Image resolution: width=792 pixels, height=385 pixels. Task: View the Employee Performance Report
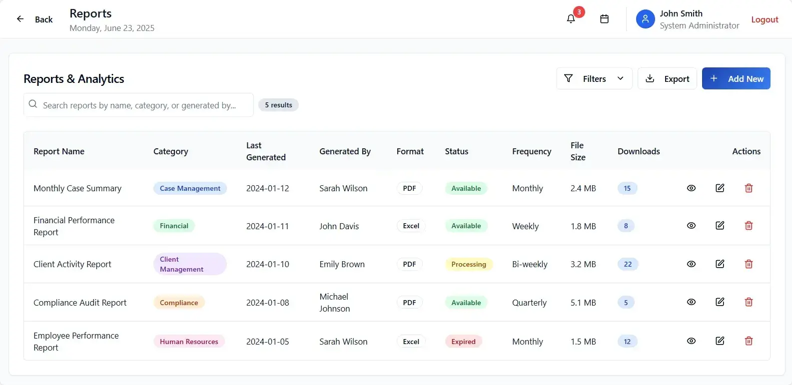691,341
